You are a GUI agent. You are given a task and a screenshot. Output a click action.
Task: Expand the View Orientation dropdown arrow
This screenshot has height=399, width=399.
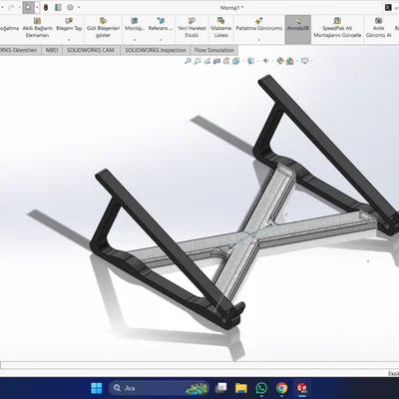pyautogui.click(x=243, y=61)
